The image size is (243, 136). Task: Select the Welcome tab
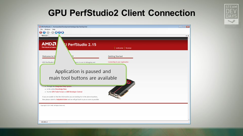pyautogui.click(x=45, y=36)
